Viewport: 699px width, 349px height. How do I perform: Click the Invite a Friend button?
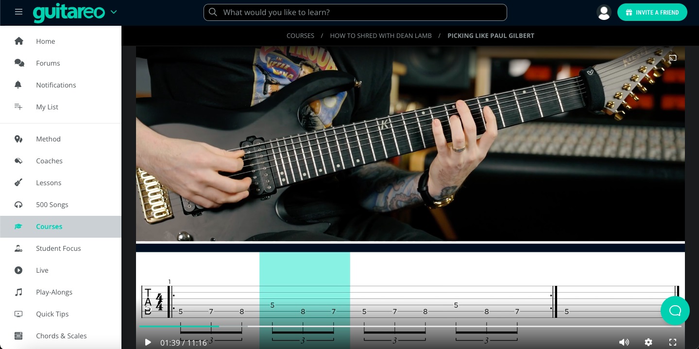coord(652,12)
